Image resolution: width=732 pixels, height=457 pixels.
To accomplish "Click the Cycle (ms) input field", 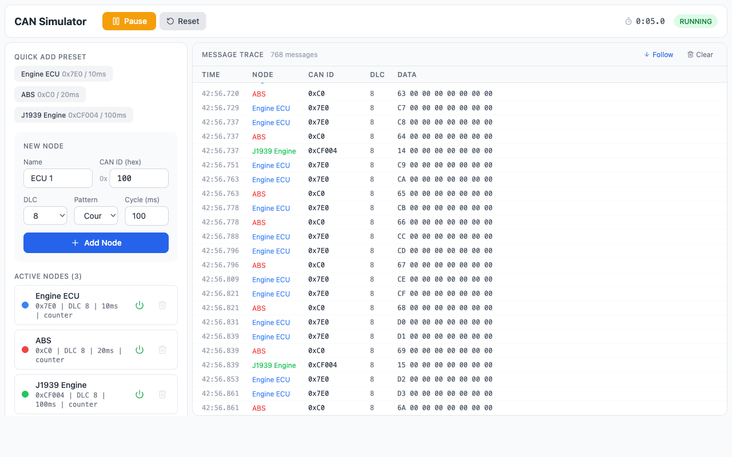I will (x=146, y=216).
